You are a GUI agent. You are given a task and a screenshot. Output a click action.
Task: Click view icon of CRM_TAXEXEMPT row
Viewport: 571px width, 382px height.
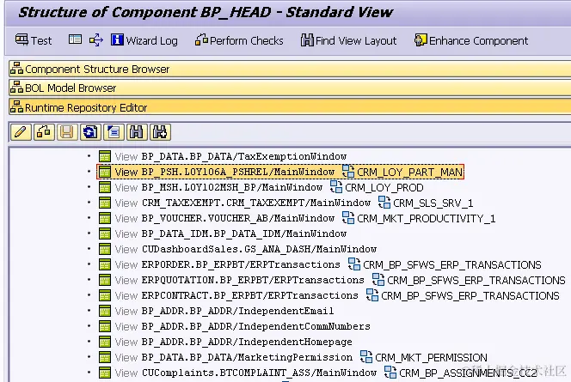105,203
